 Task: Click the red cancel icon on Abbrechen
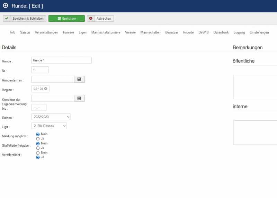tap(91, 18)
